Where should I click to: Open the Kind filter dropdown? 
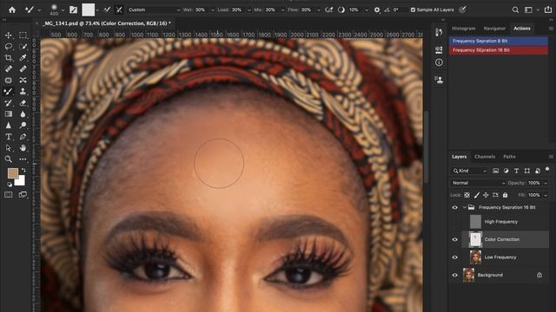click(469, 171)
